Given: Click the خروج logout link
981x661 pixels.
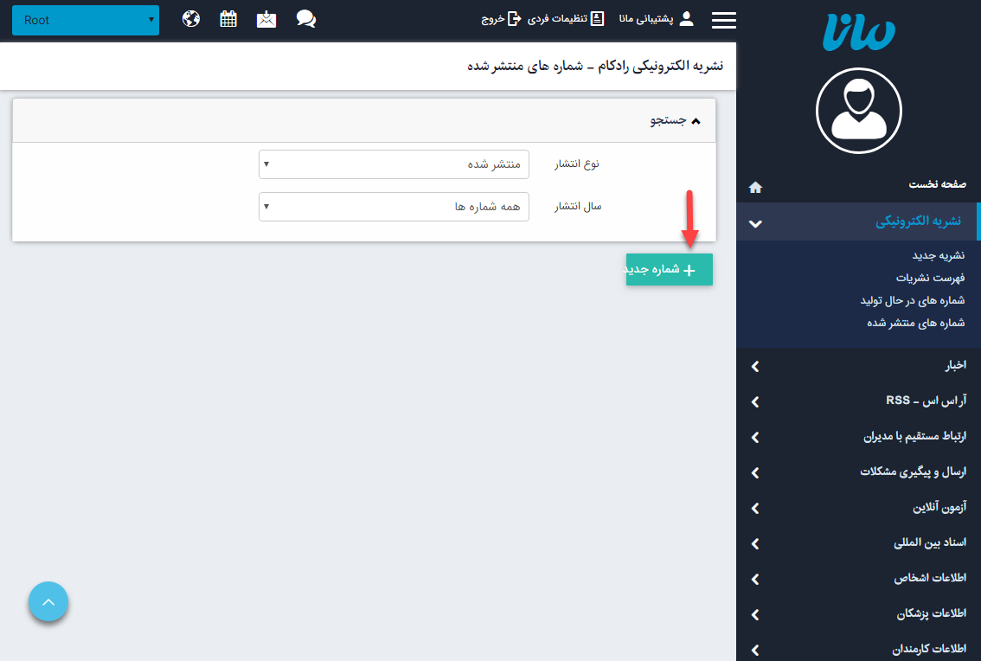Looking at the screenshot, I should tap(502, 19).
